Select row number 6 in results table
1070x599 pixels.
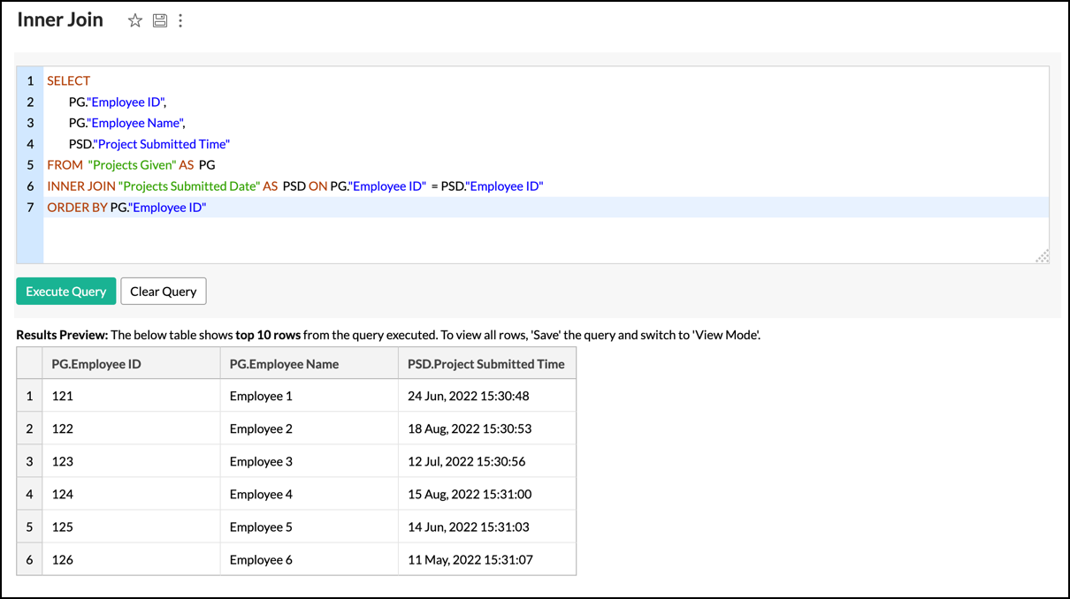pyautogui.click(x=29, y=560)
